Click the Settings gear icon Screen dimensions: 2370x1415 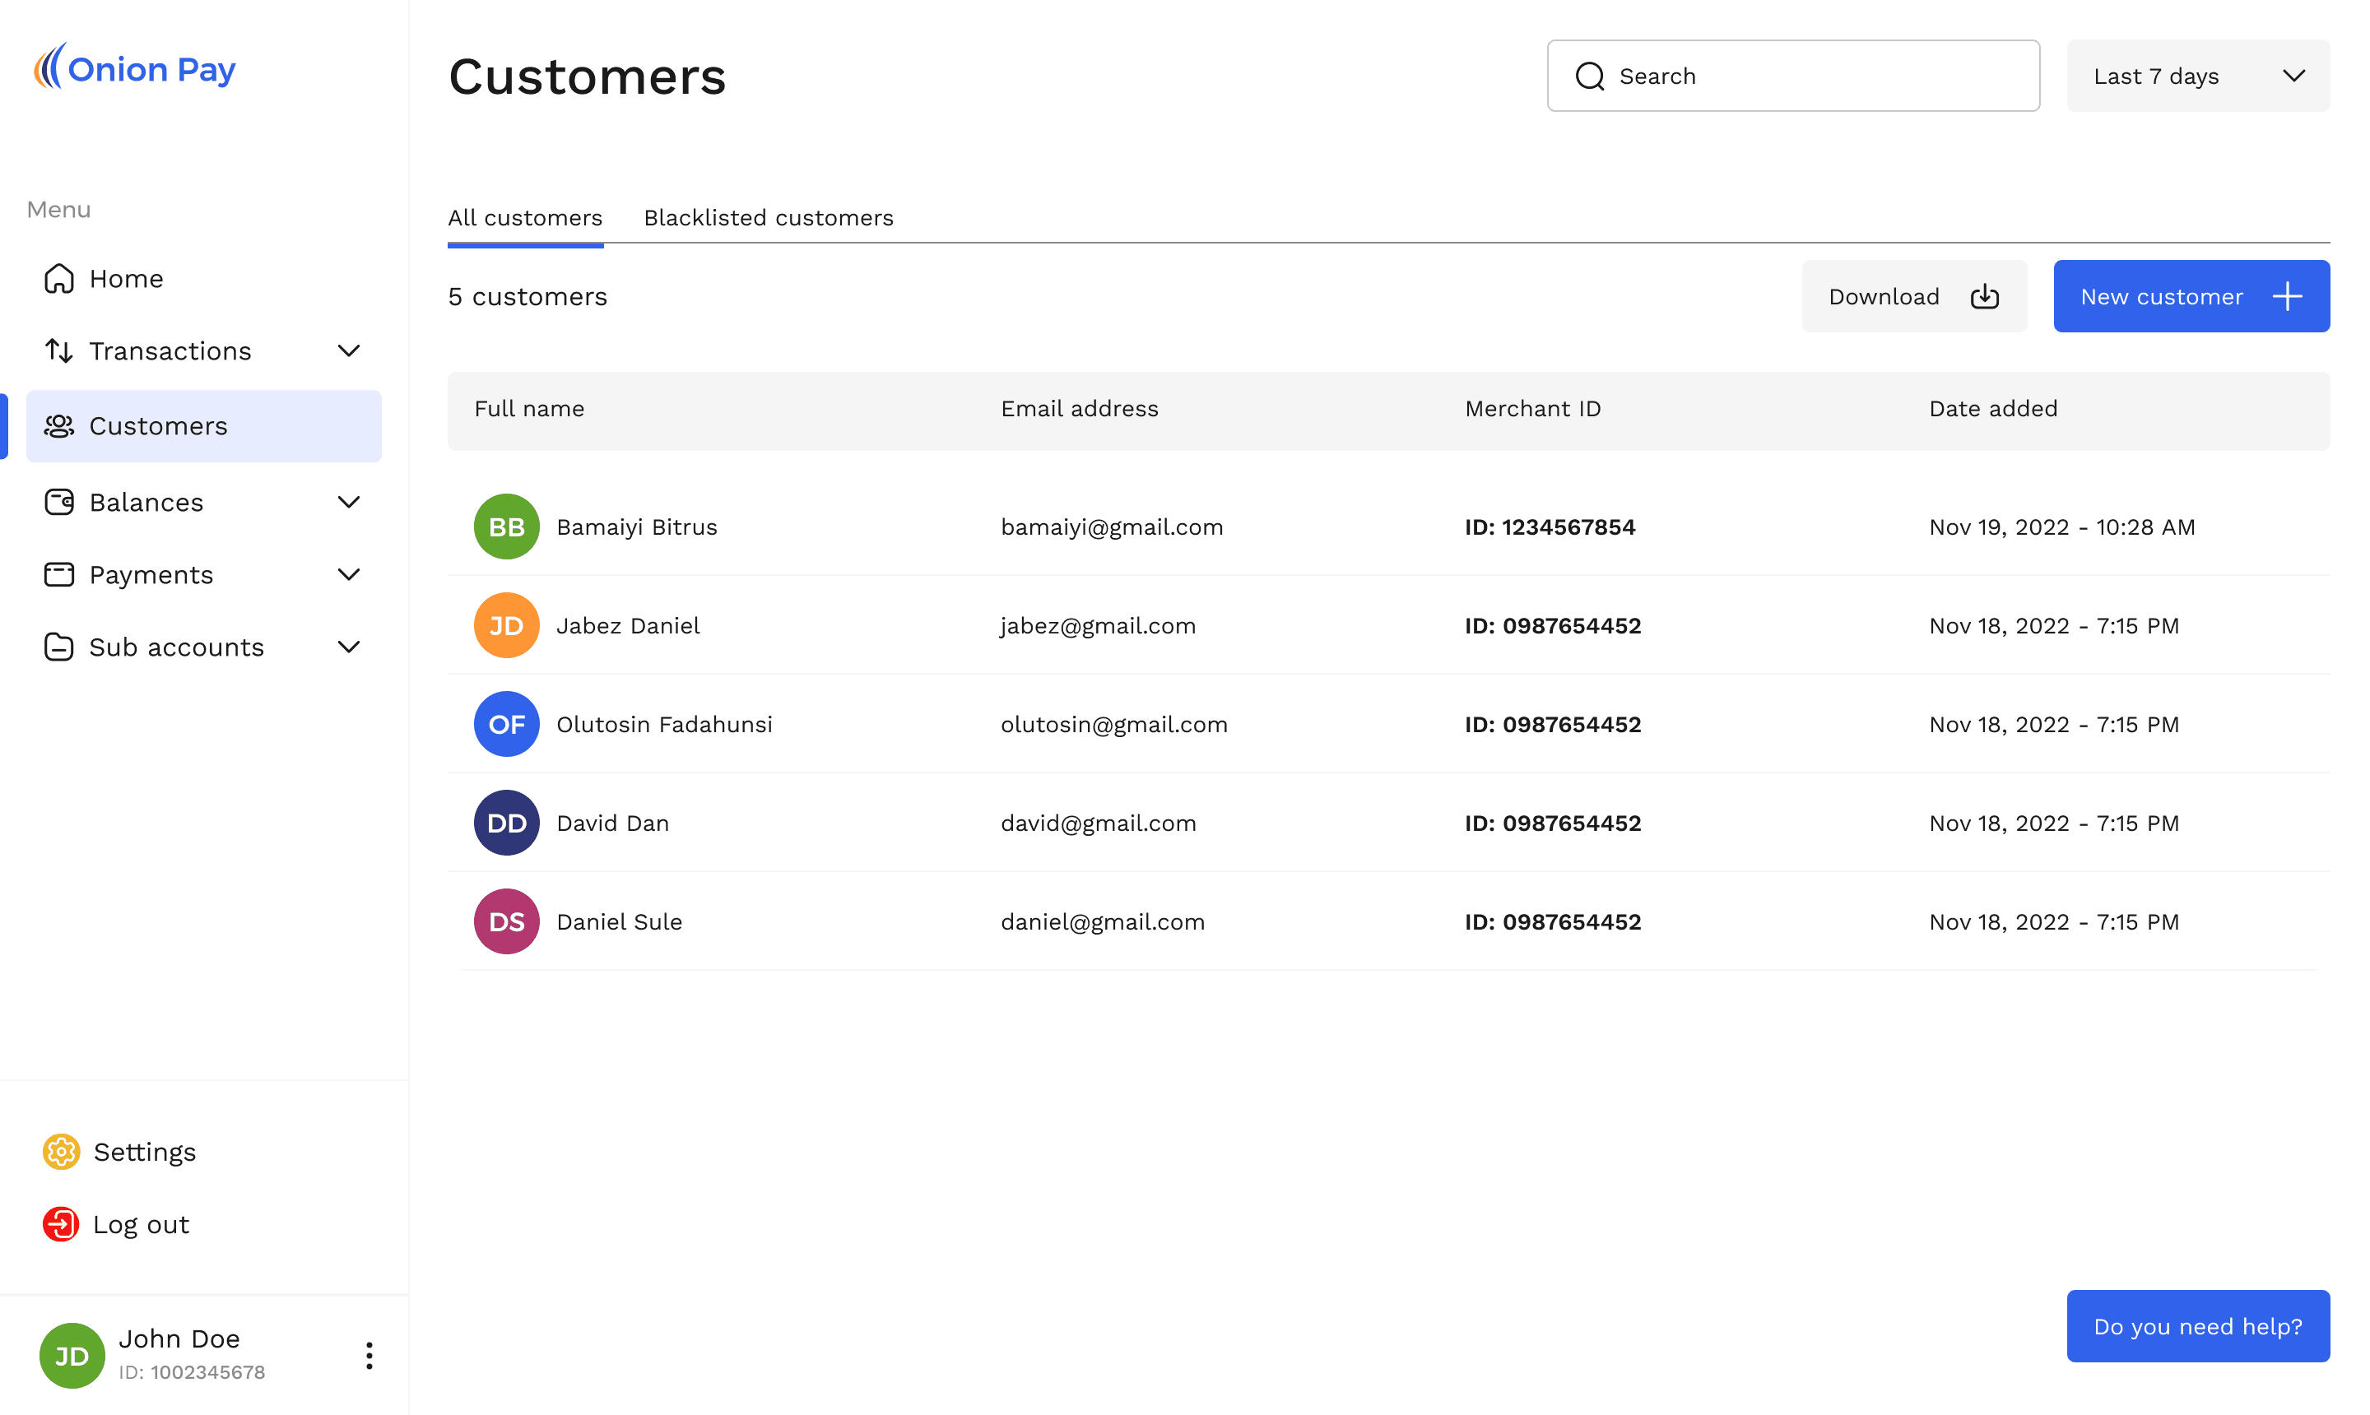click(61, 1152)
